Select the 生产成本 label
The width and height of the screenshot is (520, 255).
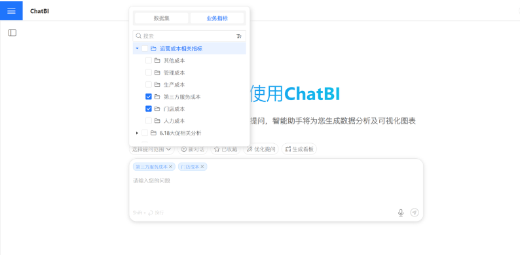174,85
